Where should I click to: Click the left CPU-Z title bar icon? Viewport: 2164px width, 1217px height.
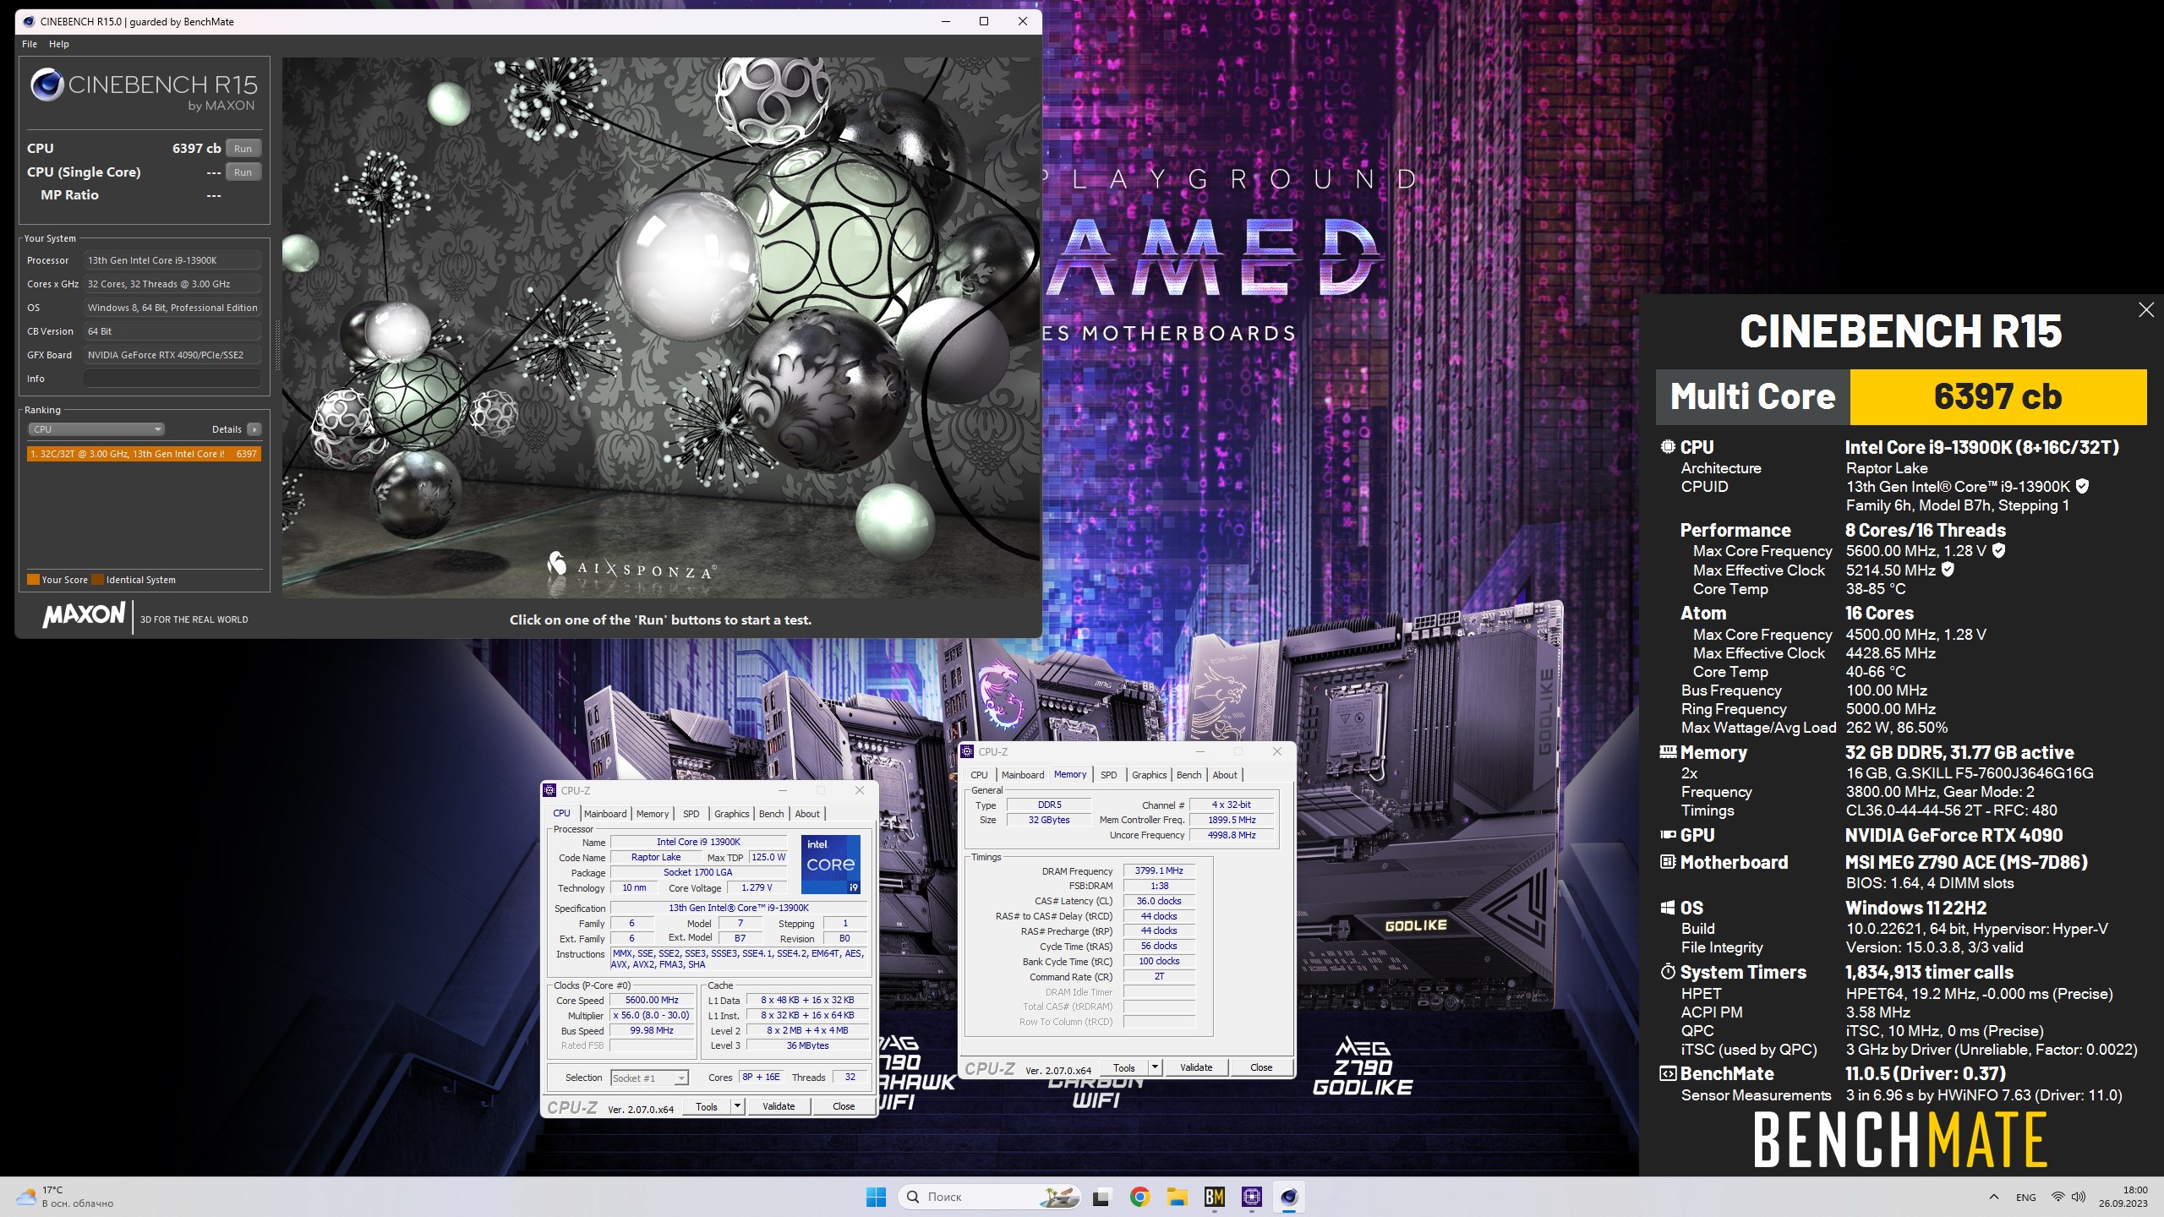[551, 790]
